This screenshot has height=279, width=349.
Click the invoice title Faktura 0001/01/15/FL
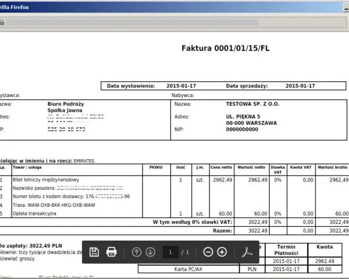(x=226, y=48)
